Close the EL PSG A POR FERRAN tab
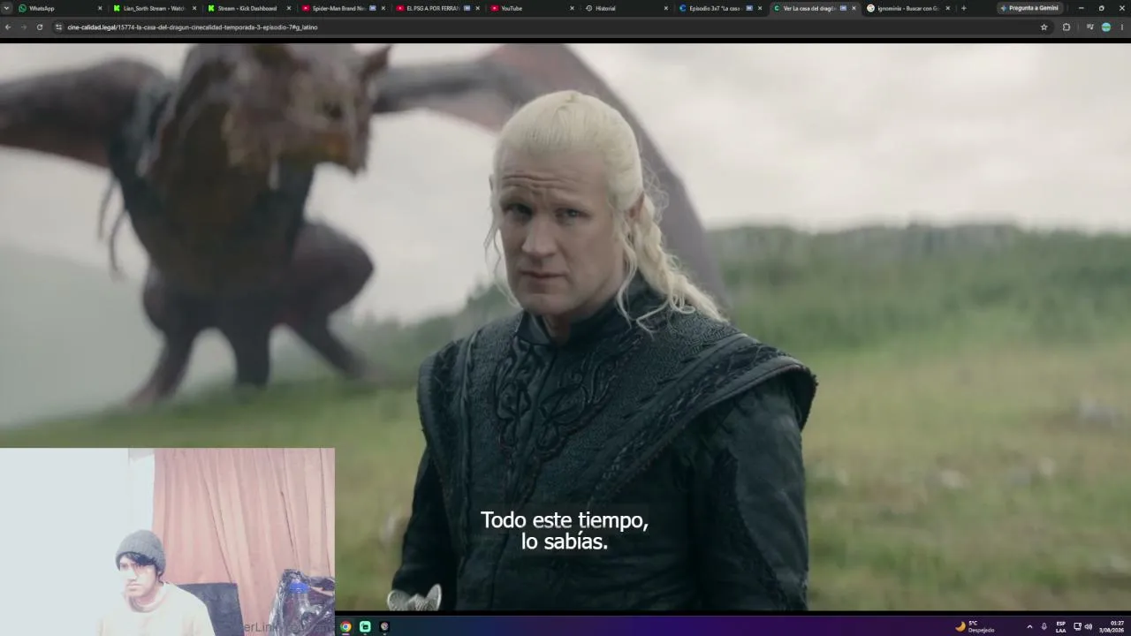The width and height of the screenshot is (1131, 636). [478, 8]
